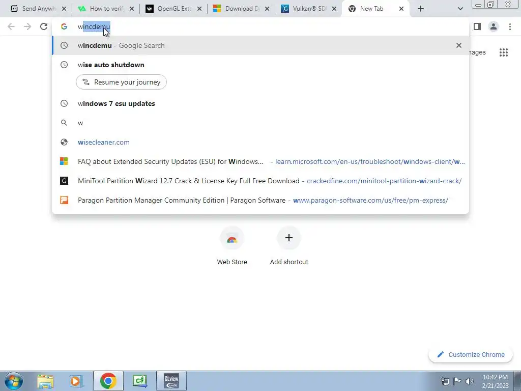Open Web Store shortcut
Viewport: 521px width, 391px height.
pyautogui.click(x=232, y=246)
